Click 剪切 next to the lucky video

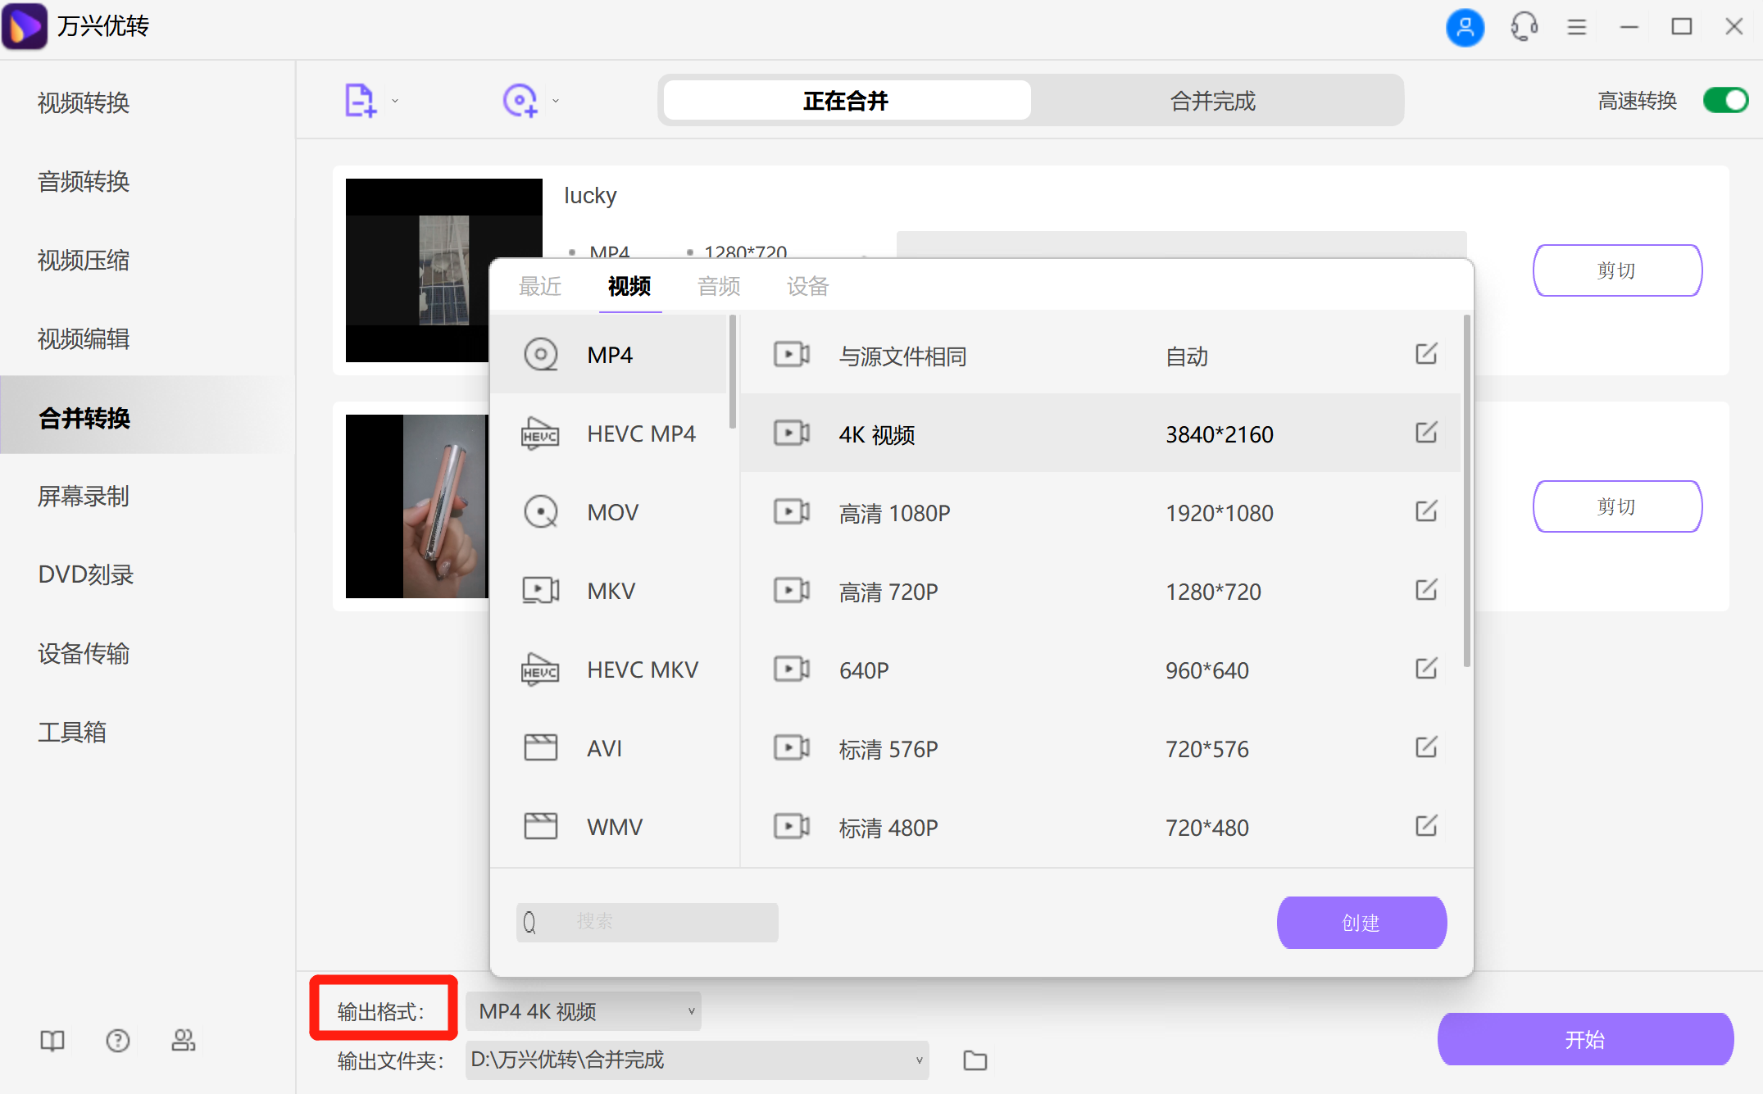(x=1616, y=270)
